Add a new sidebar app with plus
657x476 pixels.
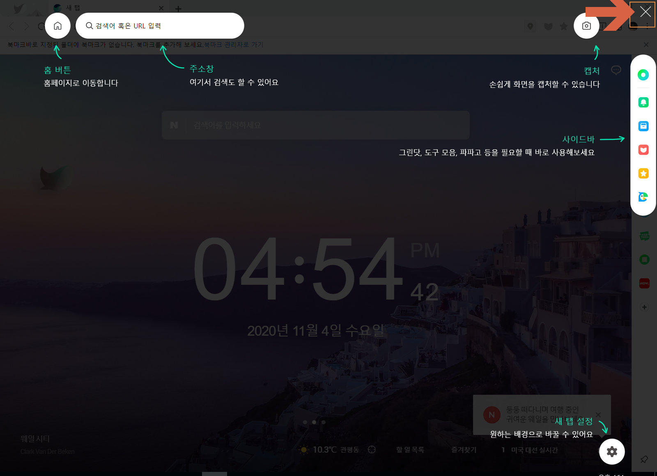click(x=644, y=307)
